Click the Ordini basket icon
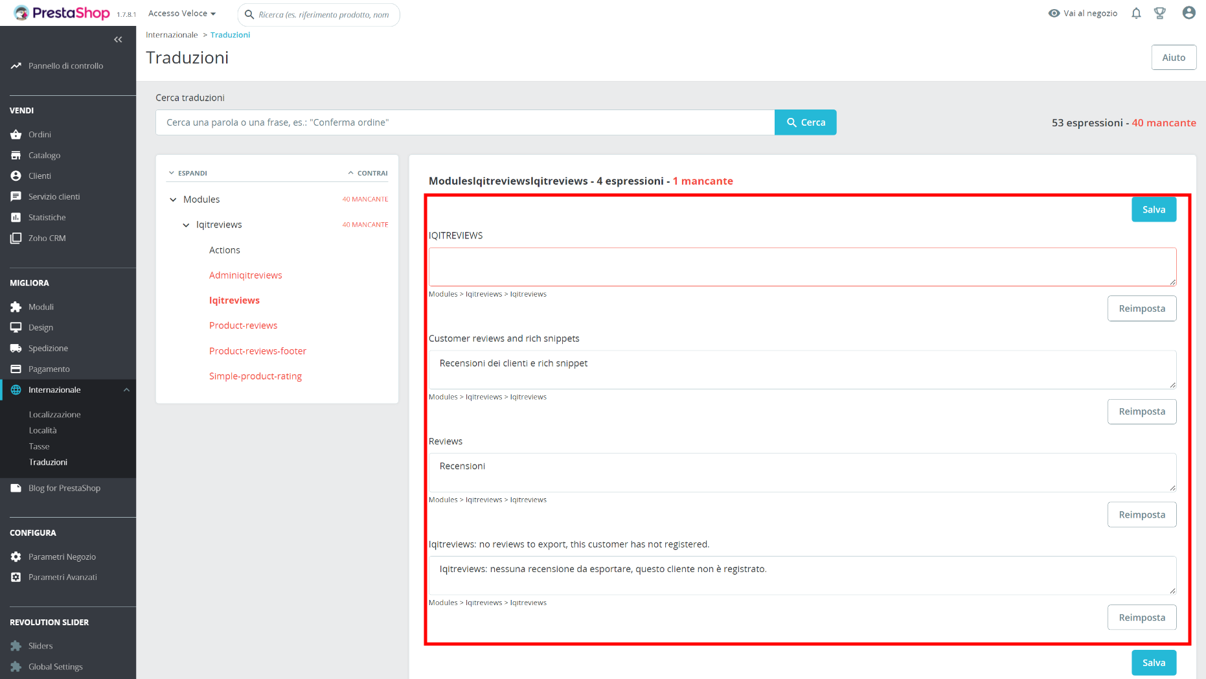This screenshot has width=1206, height=679. tap(16, 135)
